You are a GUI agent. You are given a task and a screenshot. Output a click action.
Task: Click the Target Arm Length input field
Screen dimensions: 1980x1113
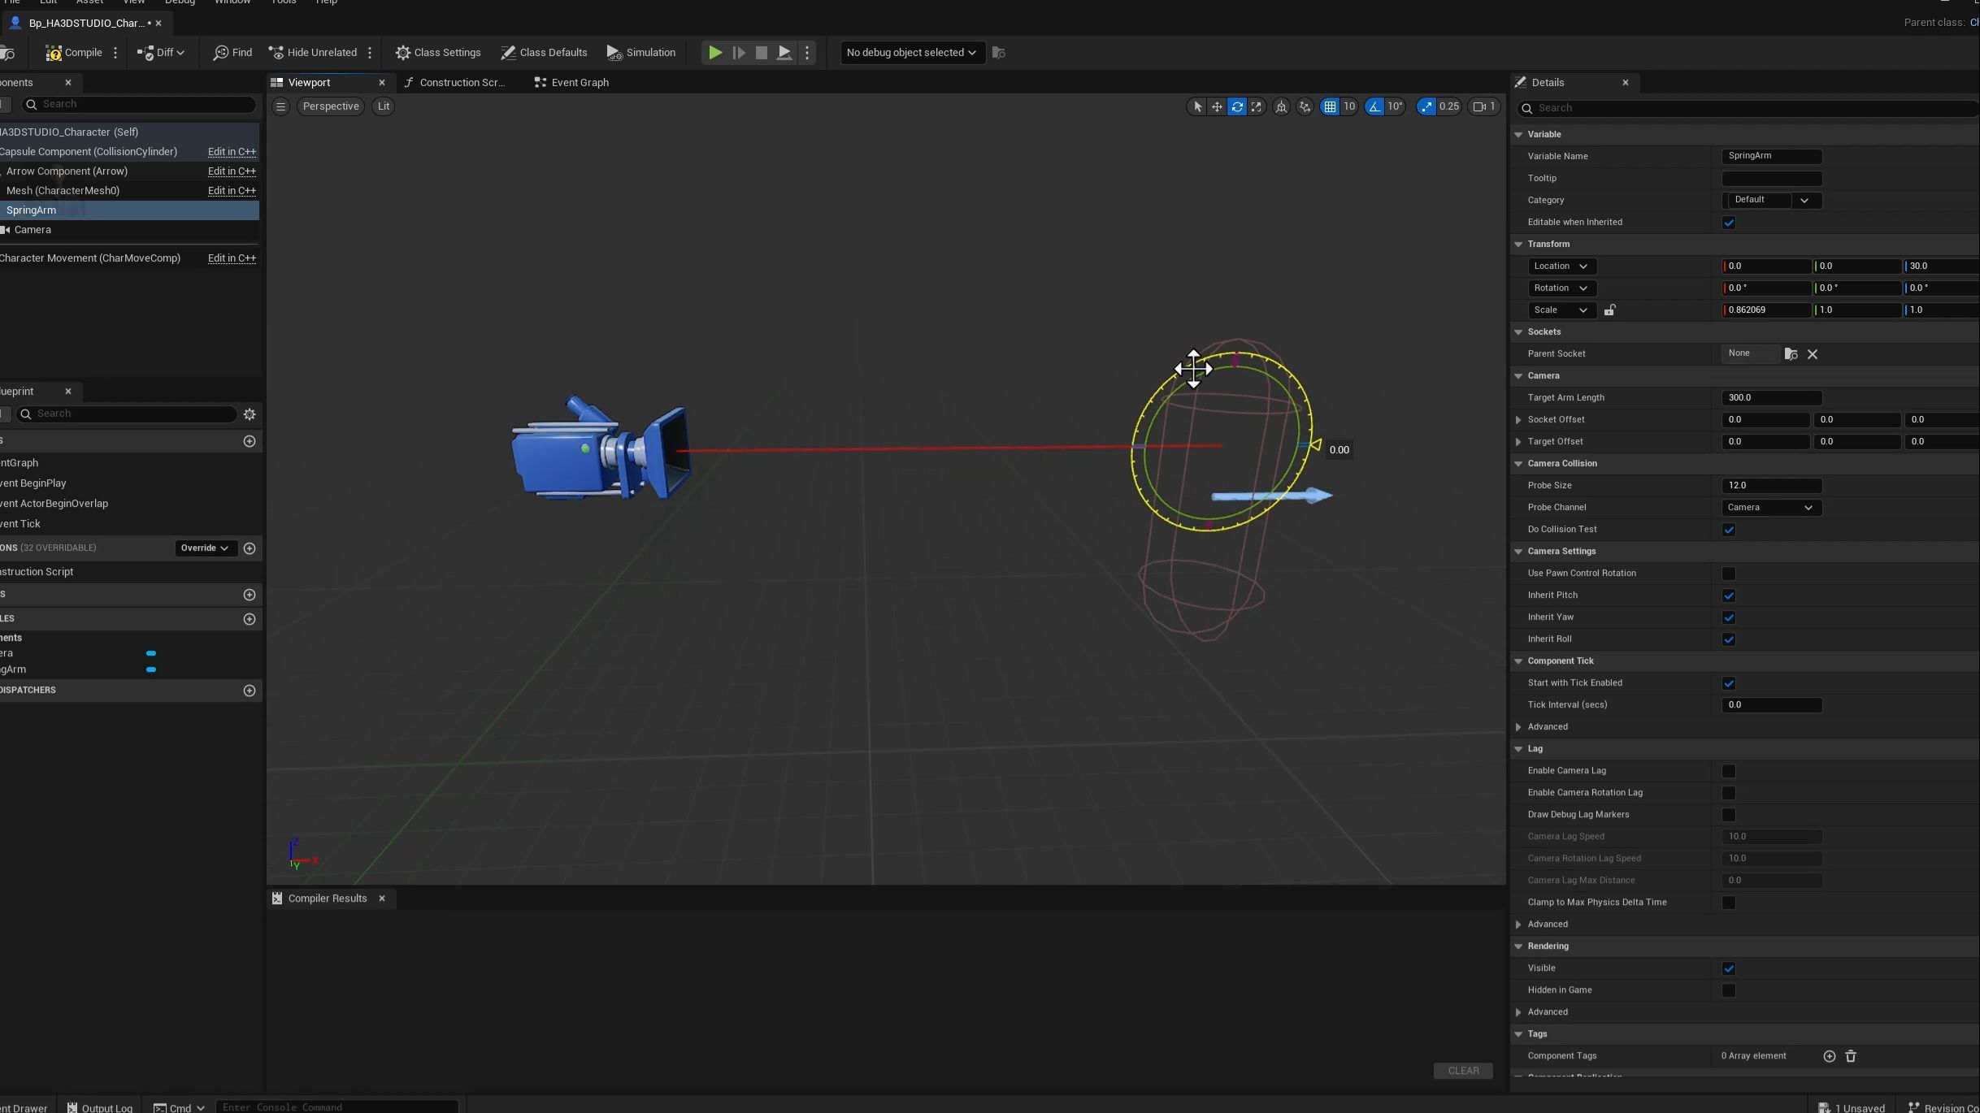click(x=1771, y=398)
